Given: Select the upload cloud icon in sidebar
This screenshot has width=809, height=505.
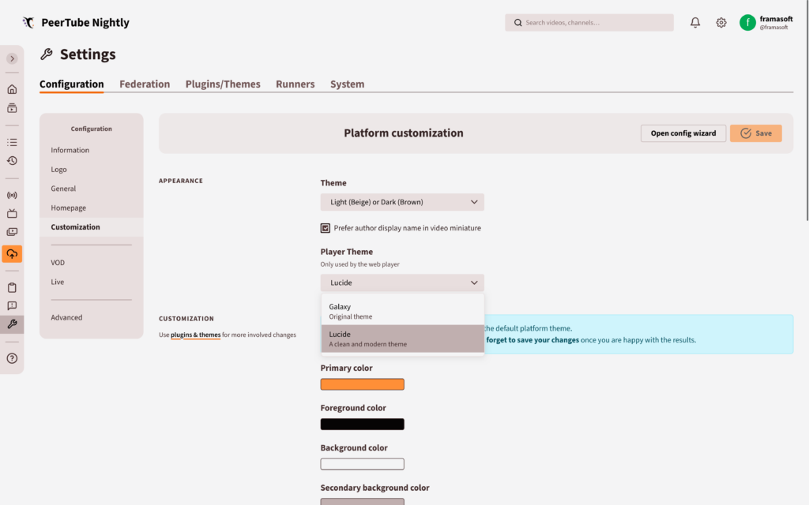Looking at the screenshot, I should coord(12,254).
